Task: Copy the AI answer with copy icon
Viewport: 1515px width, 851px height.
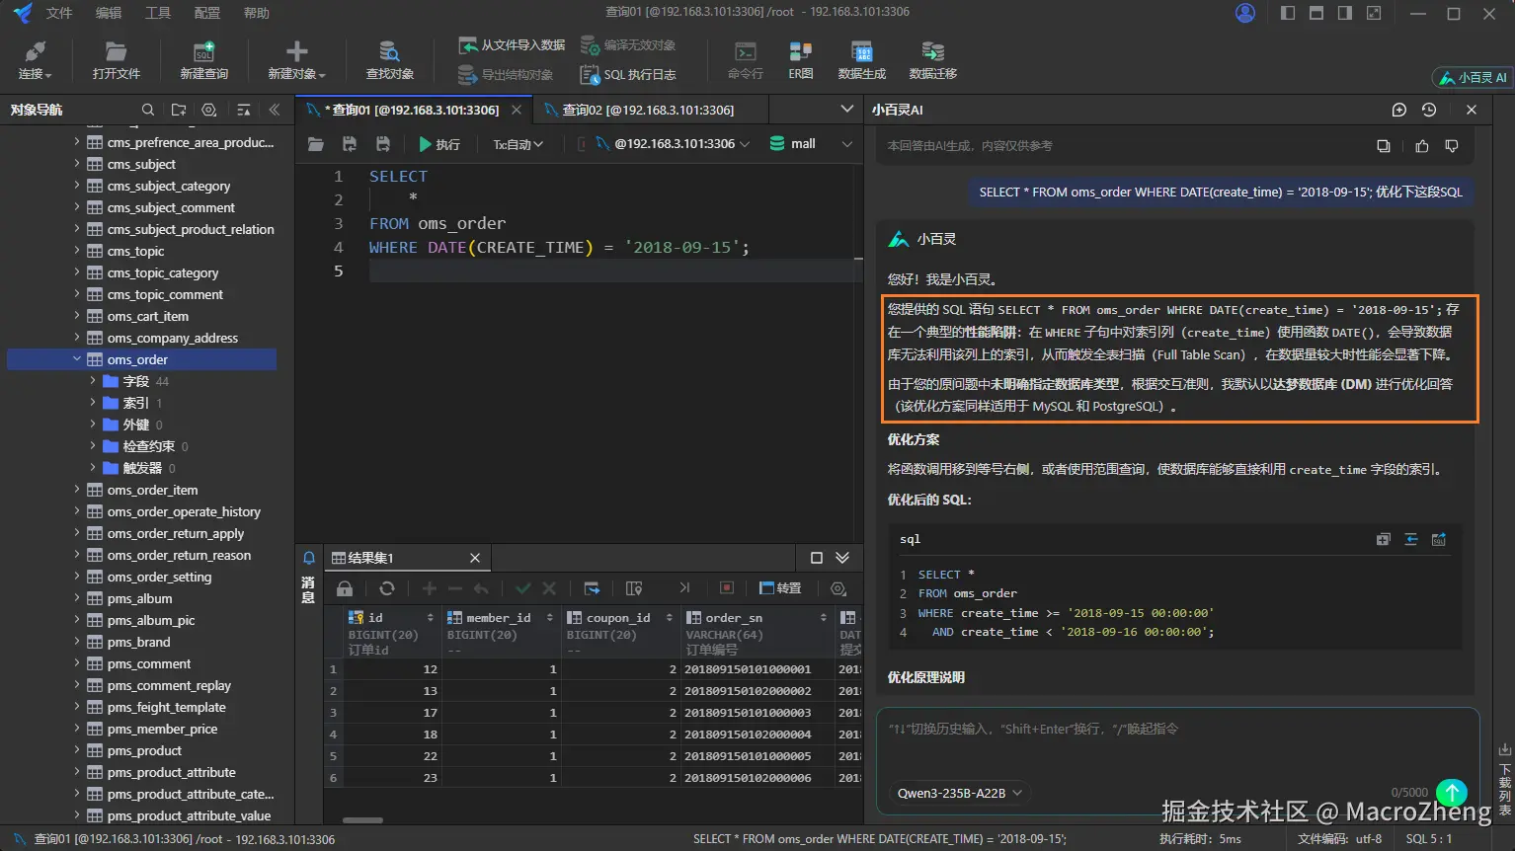Action: click(1384, 146)
